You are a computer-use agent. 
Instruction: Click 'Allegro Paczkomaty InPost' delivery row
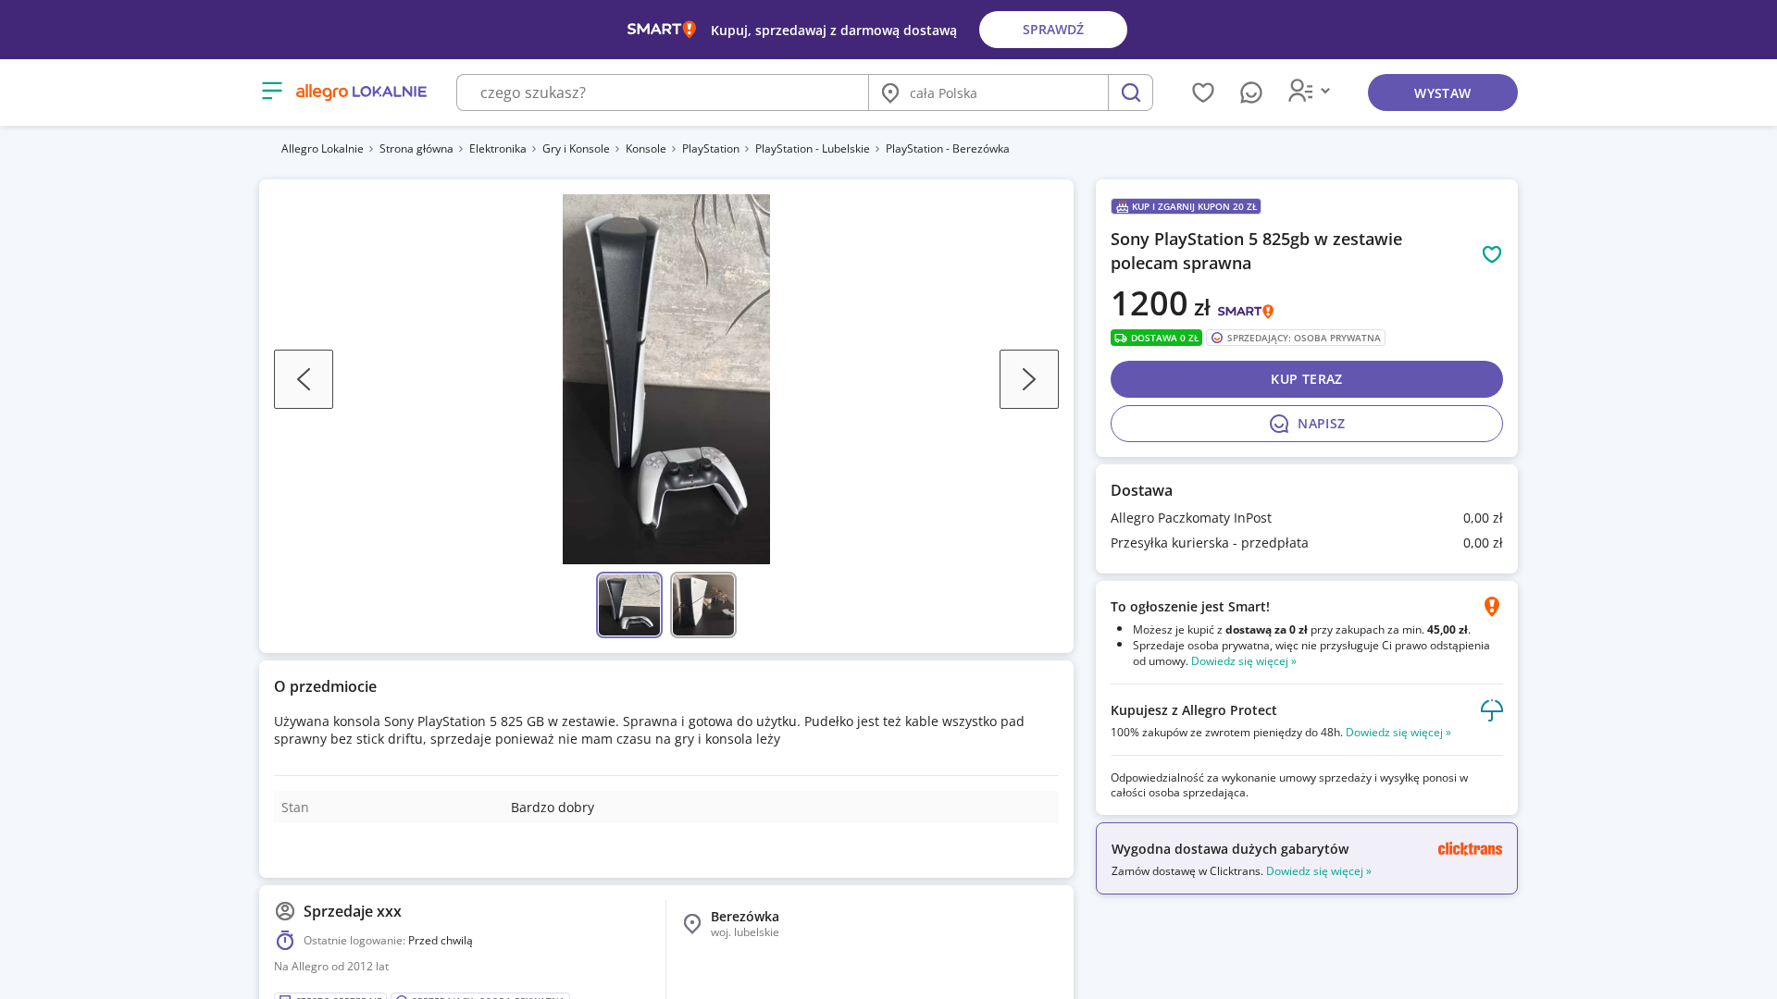tap(1306, 518)
